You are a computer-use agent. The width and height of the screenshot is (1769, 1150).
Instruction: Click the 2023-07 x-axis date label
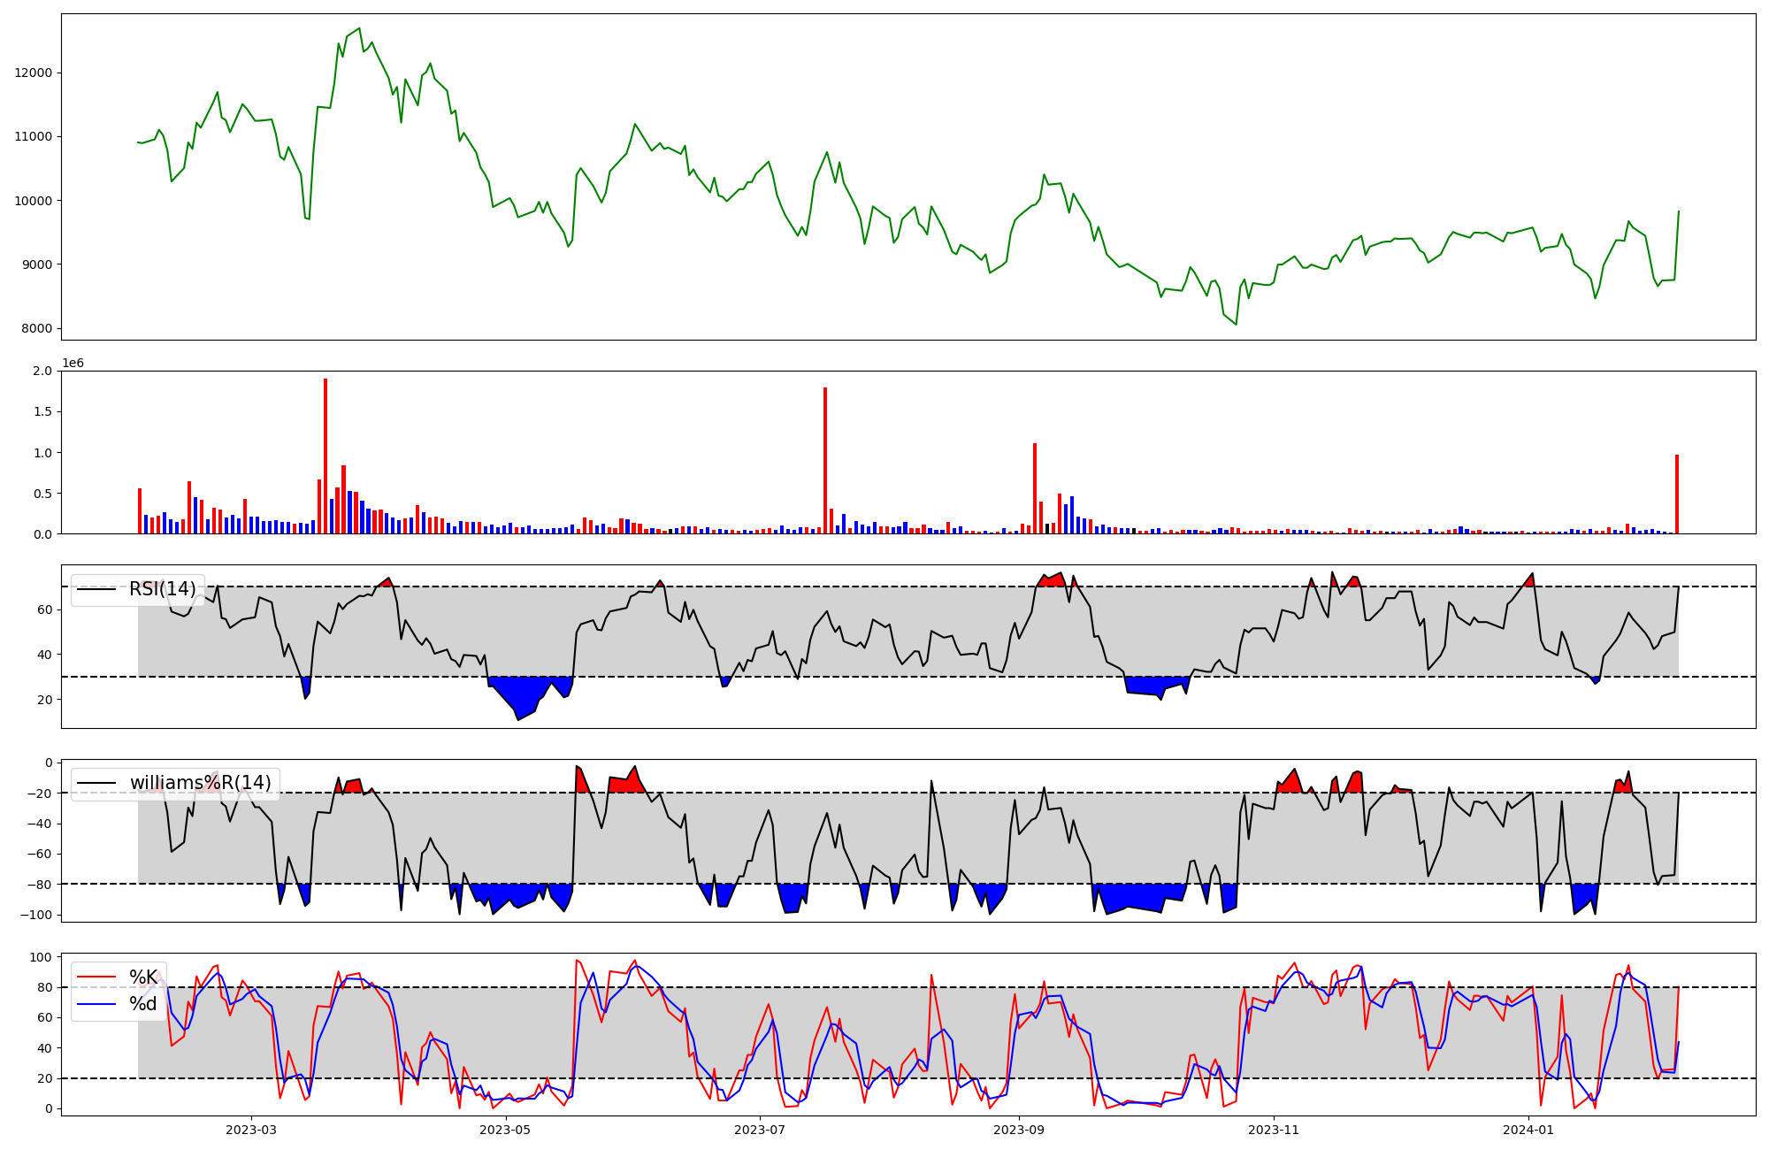[760, 1130]
